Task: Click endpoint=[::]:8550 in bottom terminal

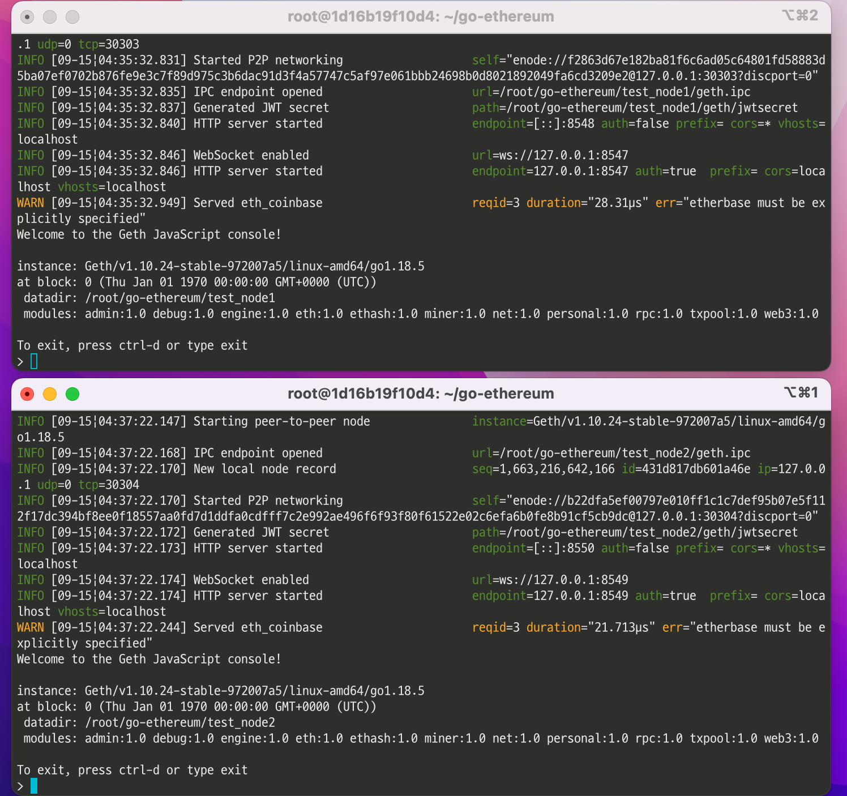Action: (x=533, y=548)
